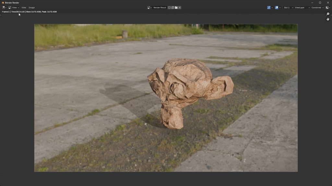Open the Combined render pass dropdown
Viewport: 332px width, 186px height.
click(x=316, y=7)
